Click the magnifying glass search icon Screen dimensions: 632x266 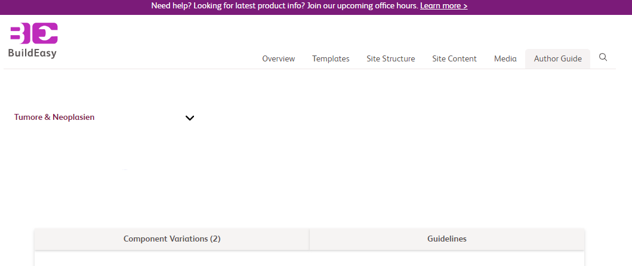[603, 57]
